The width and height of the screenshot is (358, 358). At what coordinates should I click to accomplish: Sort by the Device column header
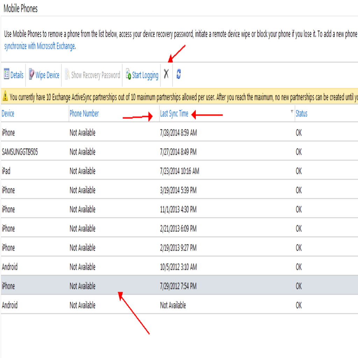click(8, 114)
